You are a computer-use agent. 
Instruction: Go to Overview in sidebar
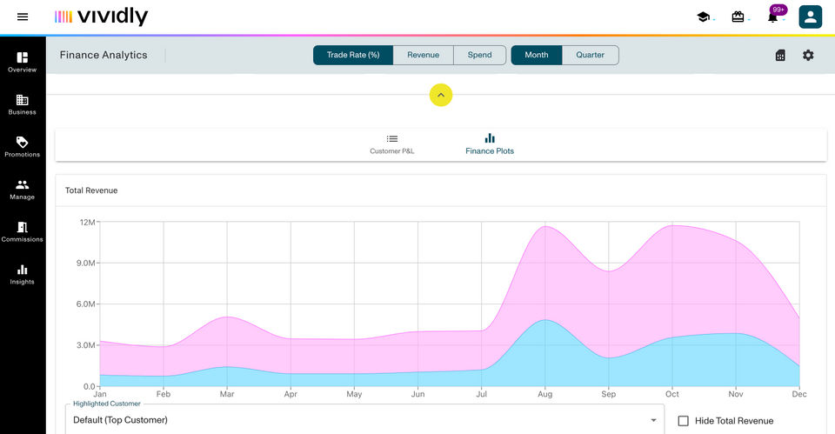click(23, 63)
